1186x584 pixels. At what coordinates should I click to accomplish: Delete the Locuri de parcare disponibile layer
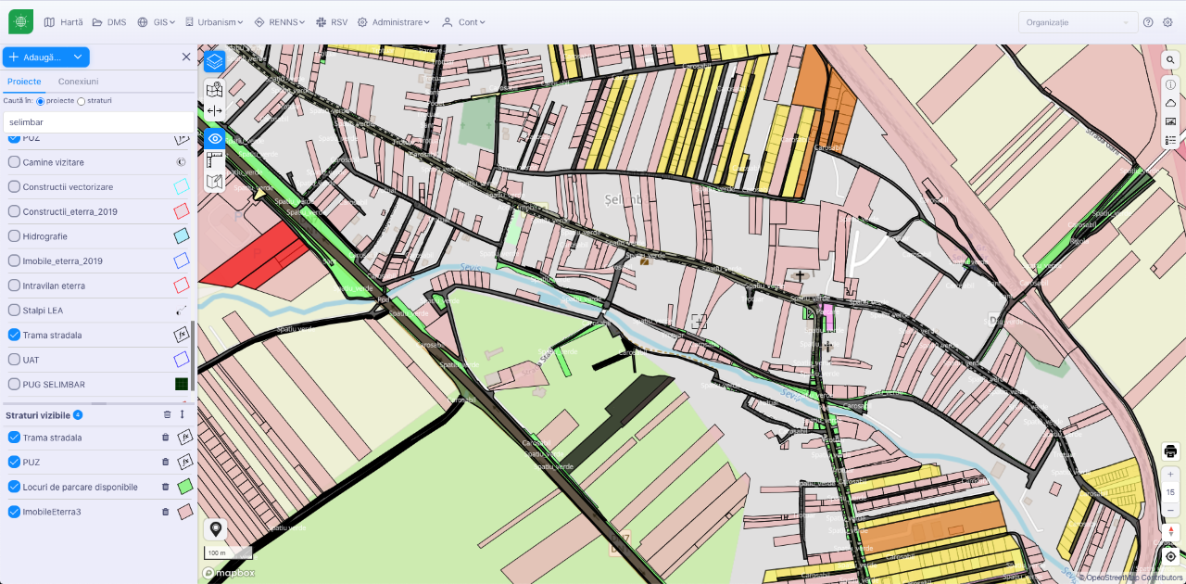[166, 487]
